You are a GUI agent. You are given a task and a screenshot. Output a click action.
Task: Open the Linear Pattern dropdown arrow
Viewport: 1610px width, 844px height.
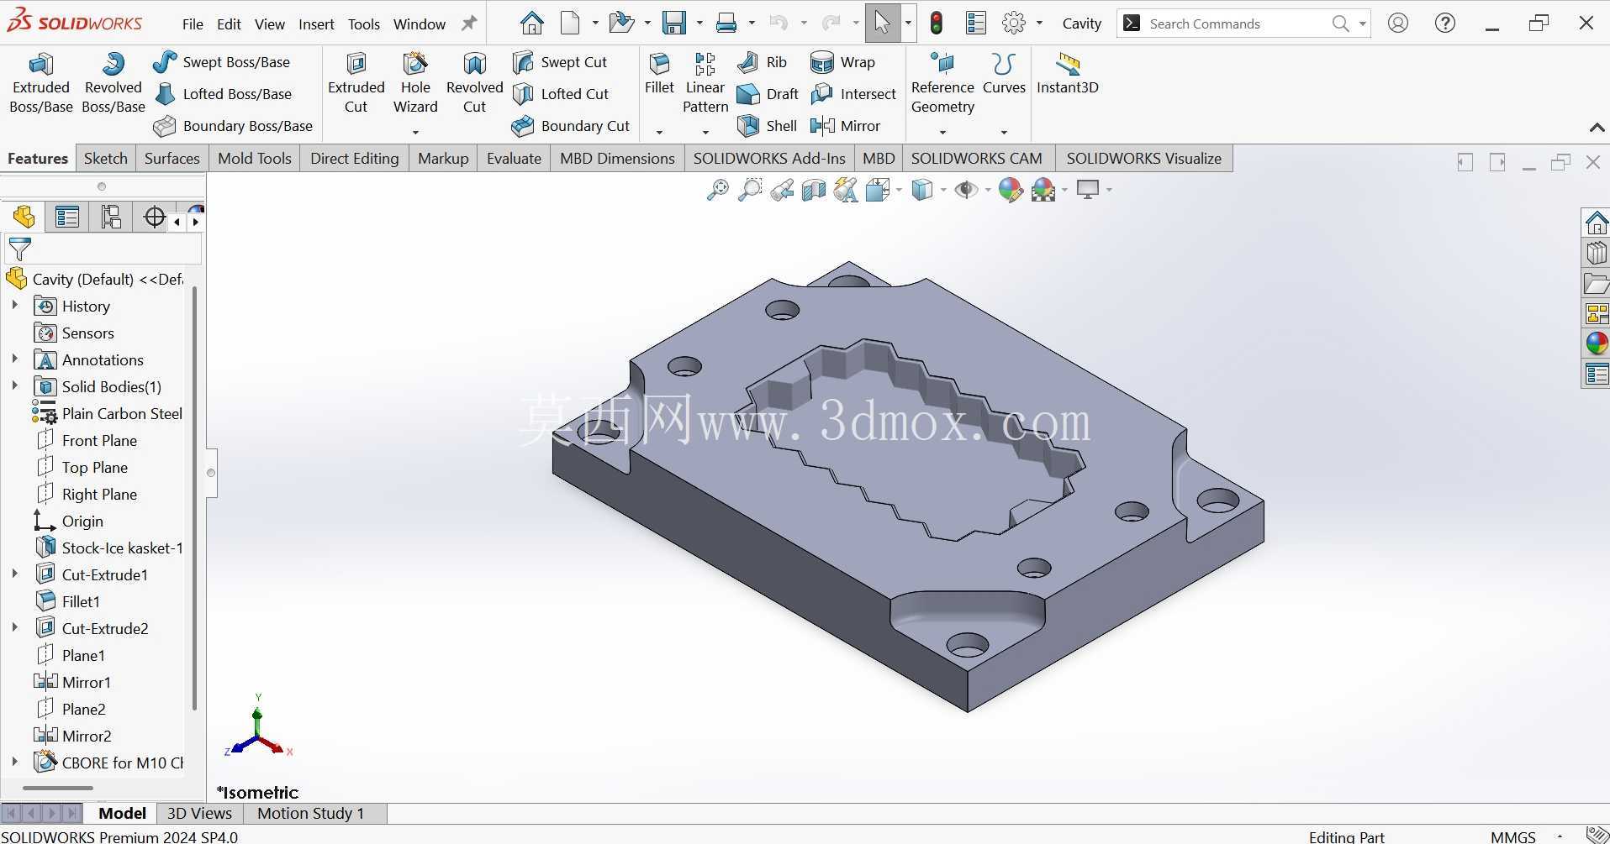pos(705,132)
